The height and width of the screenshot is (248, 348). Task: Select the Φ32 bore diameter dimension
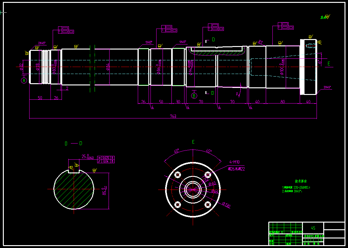click(x=22, y=67)
